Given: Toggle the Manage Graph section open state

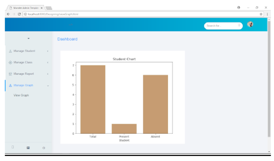Looking at the screenshot, I should pyautogui.click(x=48, y=86).
